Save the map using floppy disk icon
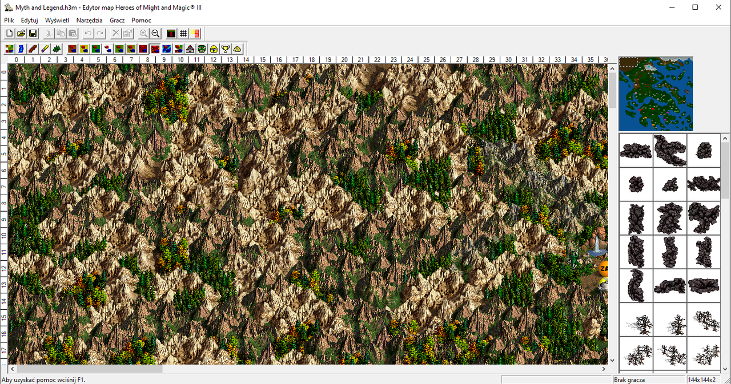This screenshot has width=731, height=384. [33, 34]
